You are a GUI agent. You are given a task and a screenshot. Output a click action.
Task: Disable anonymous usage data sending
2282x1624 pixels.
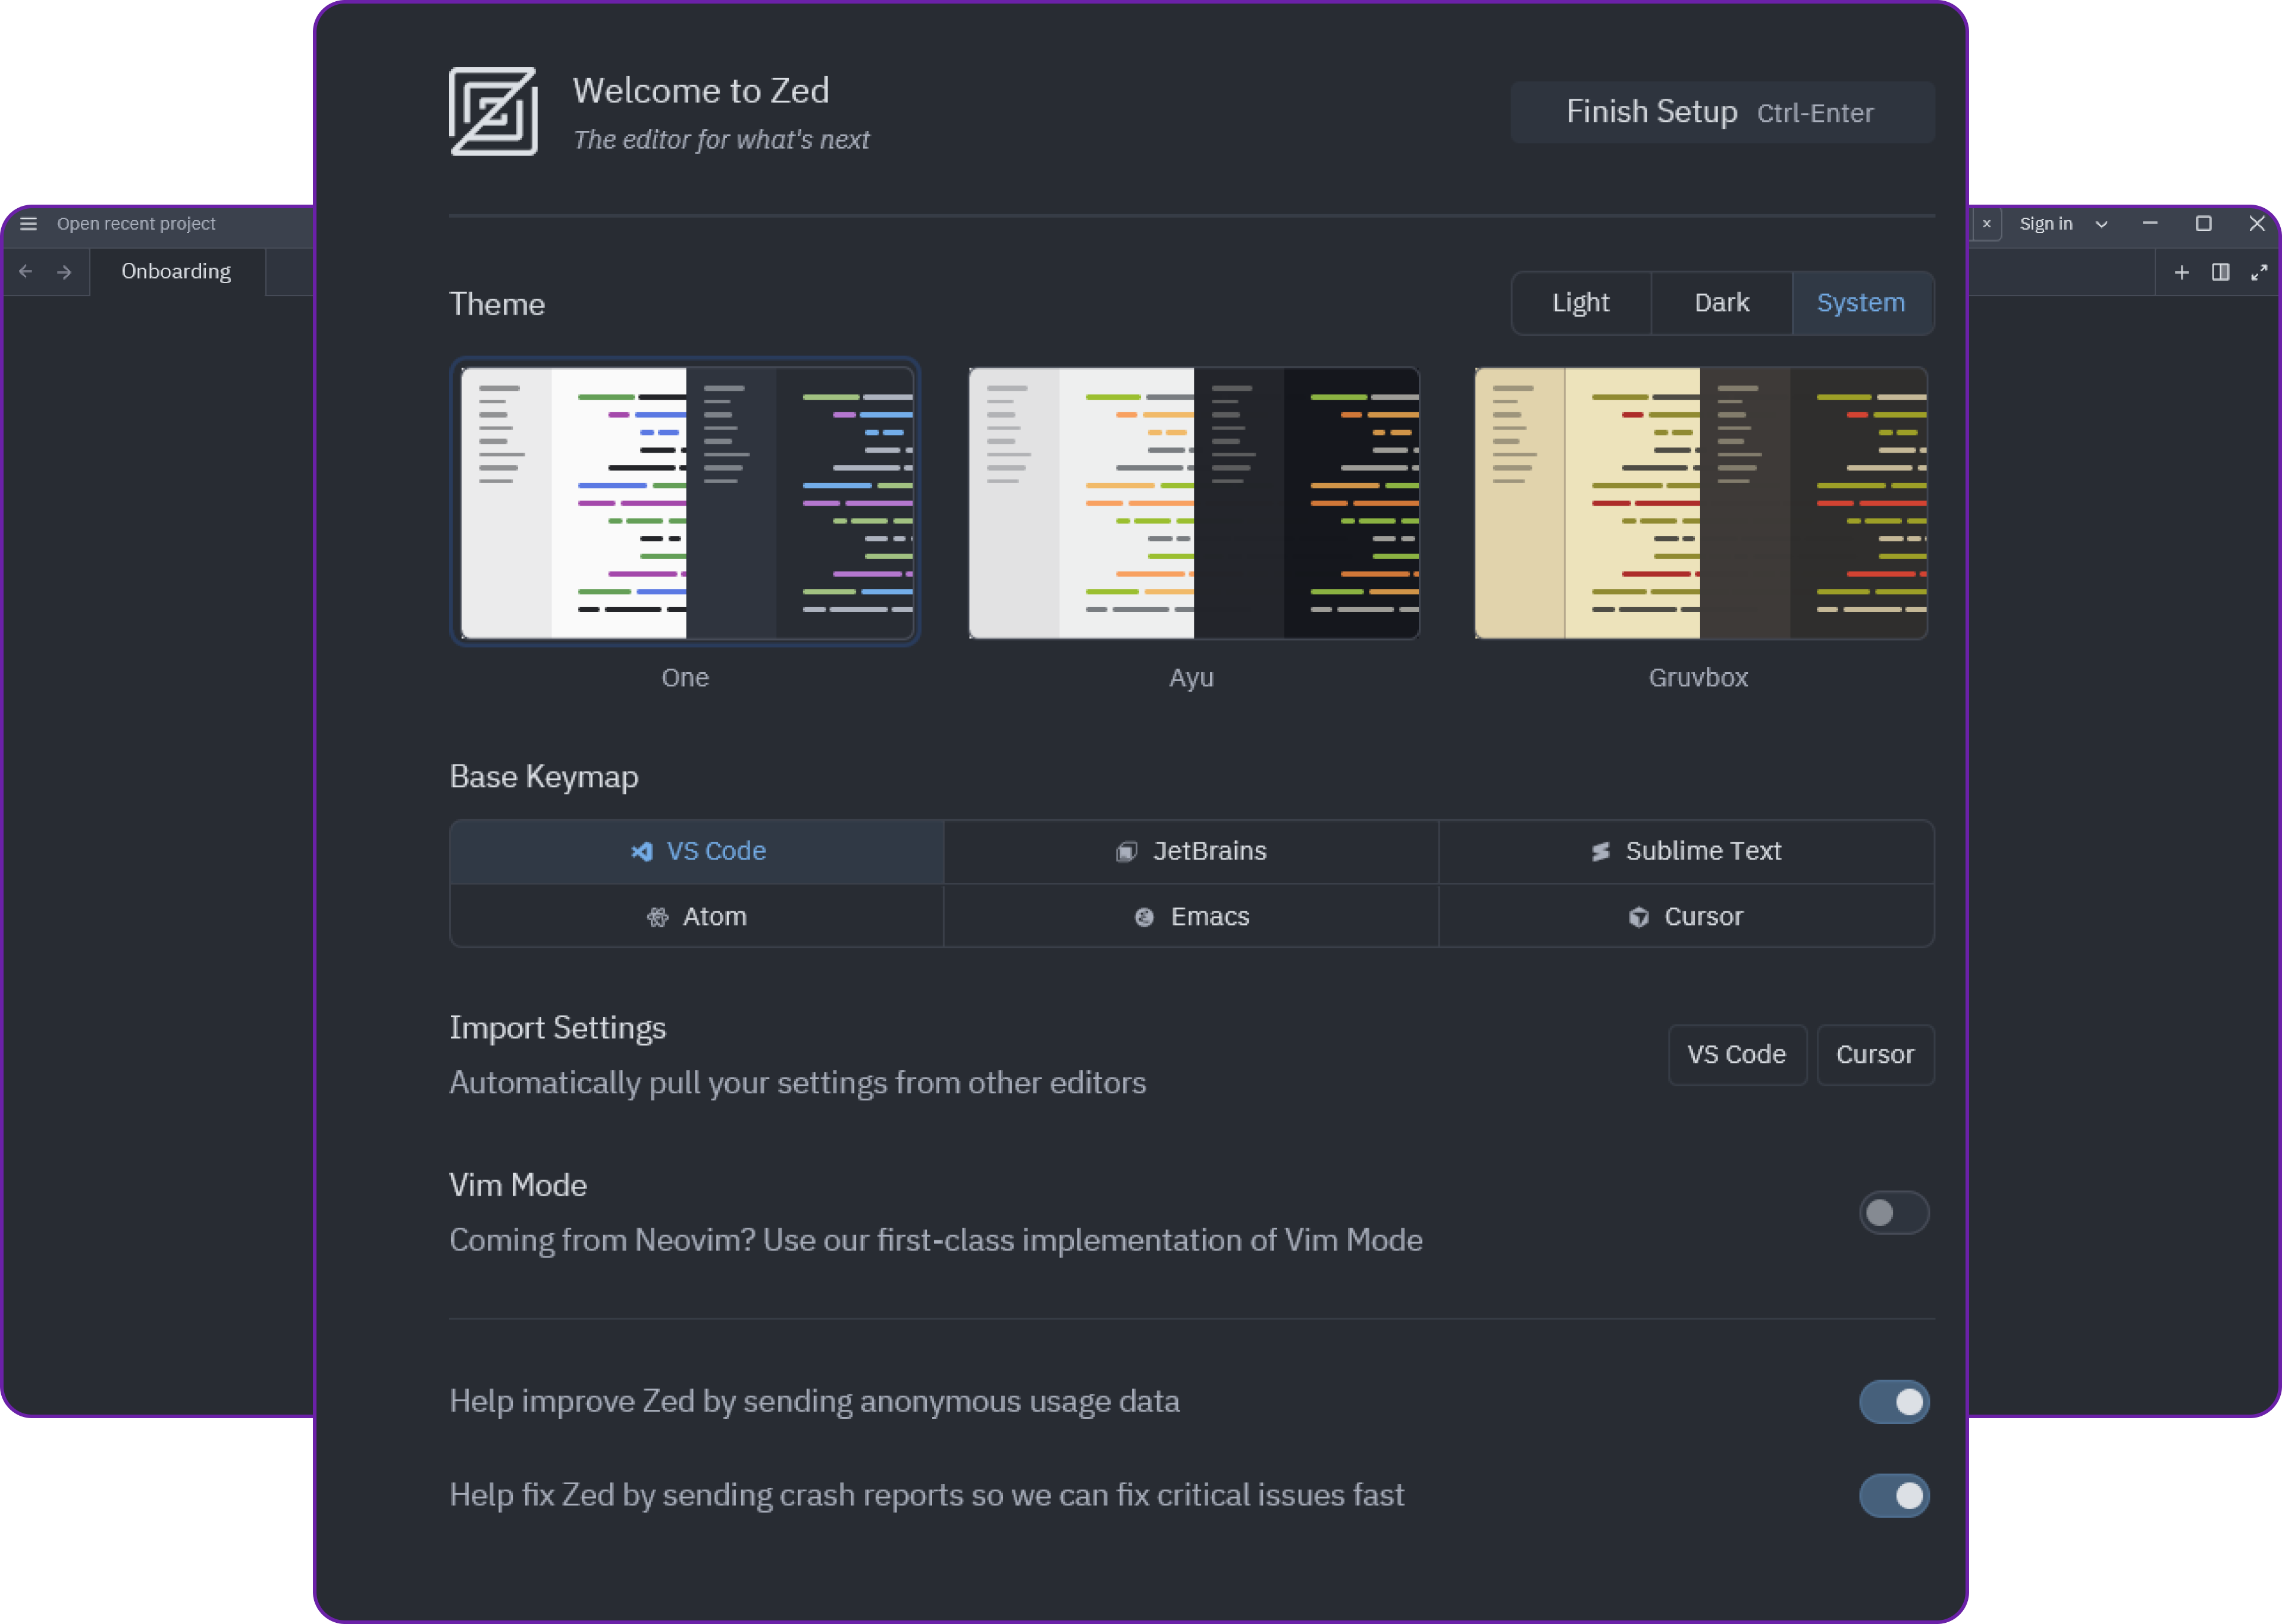[x=1893, y=1401]
